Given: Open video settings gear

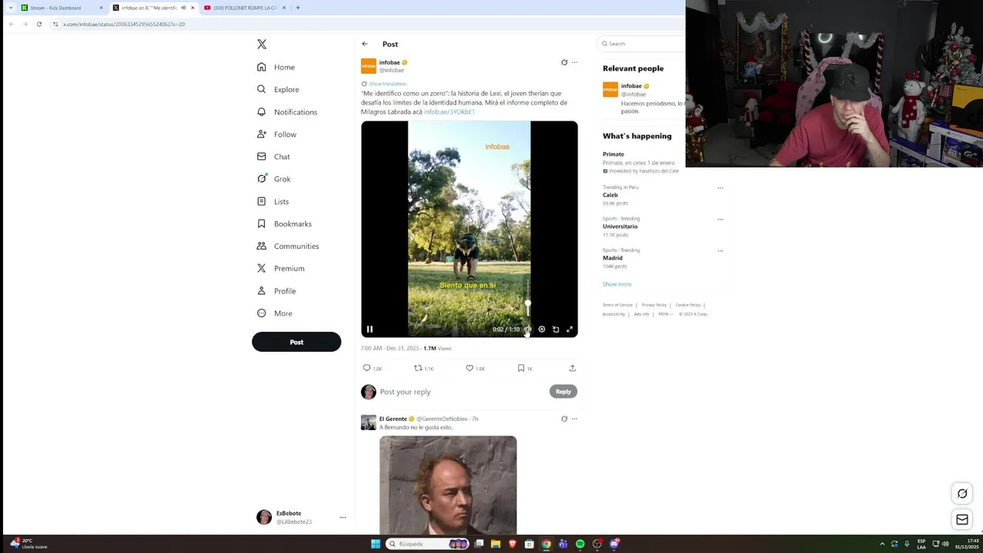Looking at the screenshot, I should (541, 329).
